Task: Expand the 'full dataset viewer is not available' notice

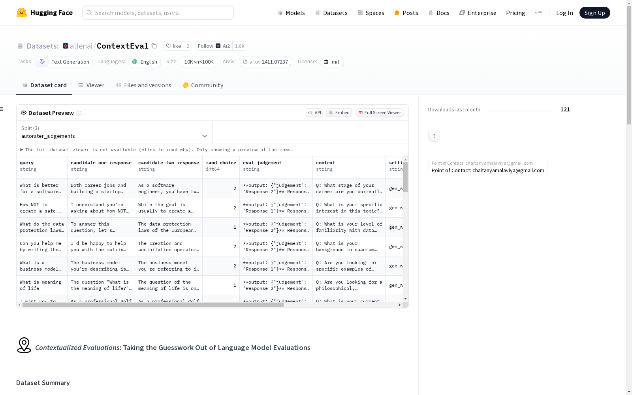Action: [157, 150]
